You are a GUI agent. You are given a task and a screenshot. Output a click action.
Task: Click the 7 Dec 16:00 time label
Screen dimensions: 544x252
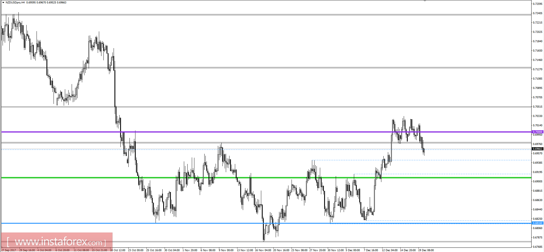pos(371,250)
